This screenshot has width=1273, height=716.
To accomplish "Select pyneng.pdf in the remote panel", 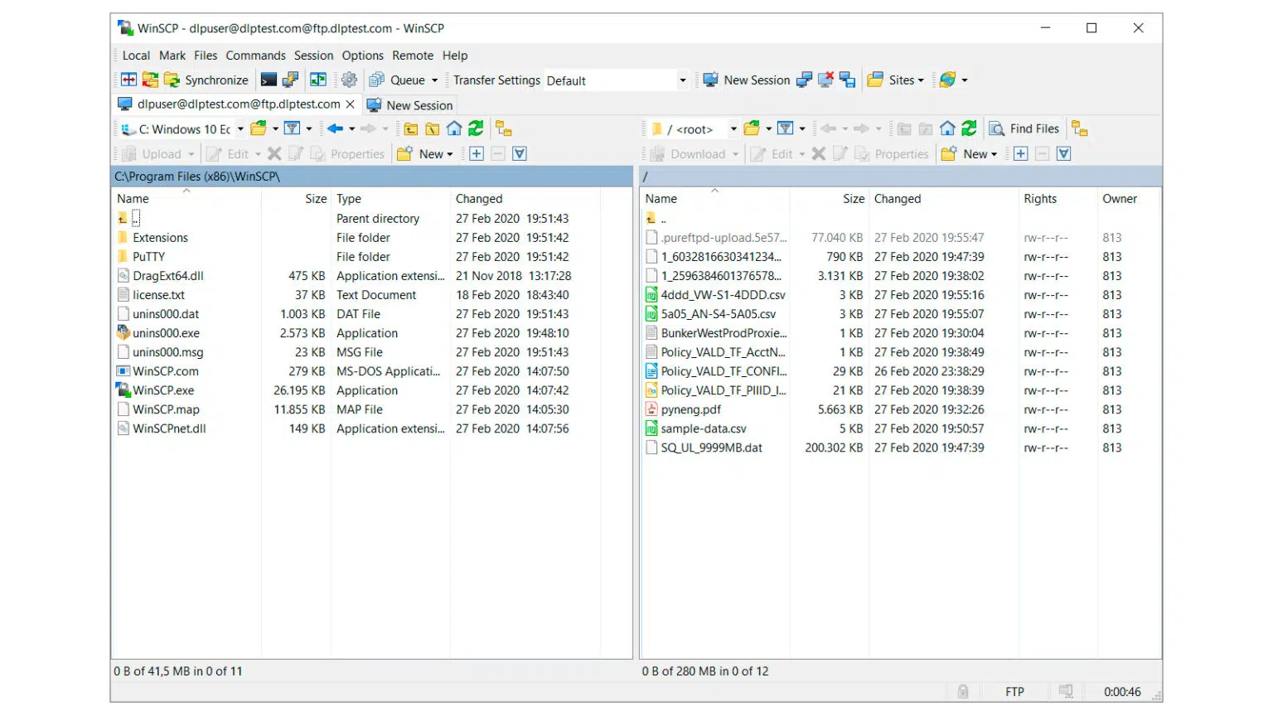I will click(x=690, y=409).
